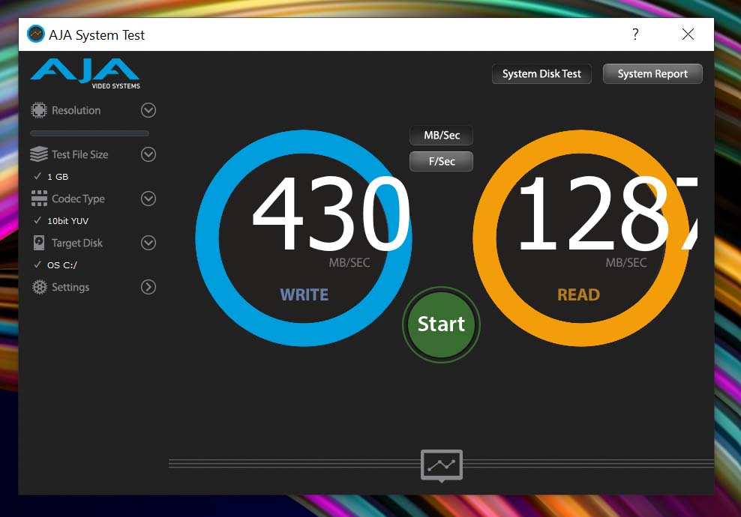741x517 pixels.
Task: Switch units to MB/Sec
Action: click(x=442, y=136)
